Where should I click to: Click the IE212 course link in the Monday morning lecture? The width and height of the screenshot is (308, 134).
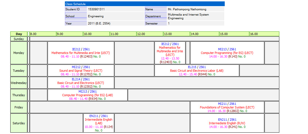(76, 49)
